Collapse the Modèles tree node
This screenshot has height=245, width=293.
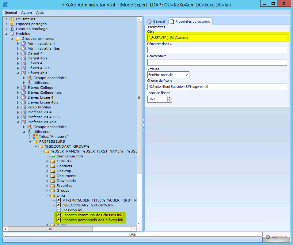(x=6, y=34)
